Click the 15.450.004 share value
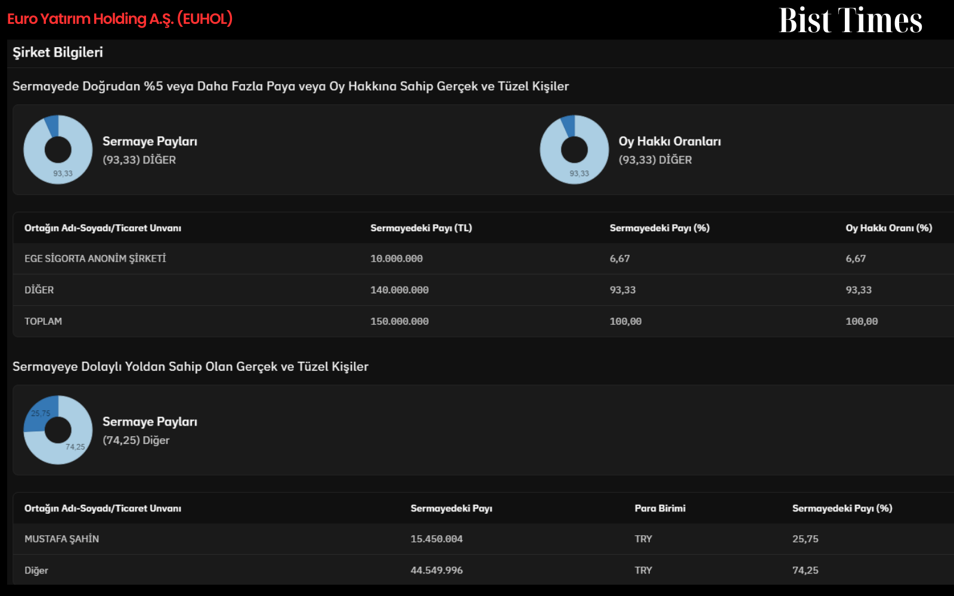The width and height of the screenshot is (954, 596). (436, 539)
